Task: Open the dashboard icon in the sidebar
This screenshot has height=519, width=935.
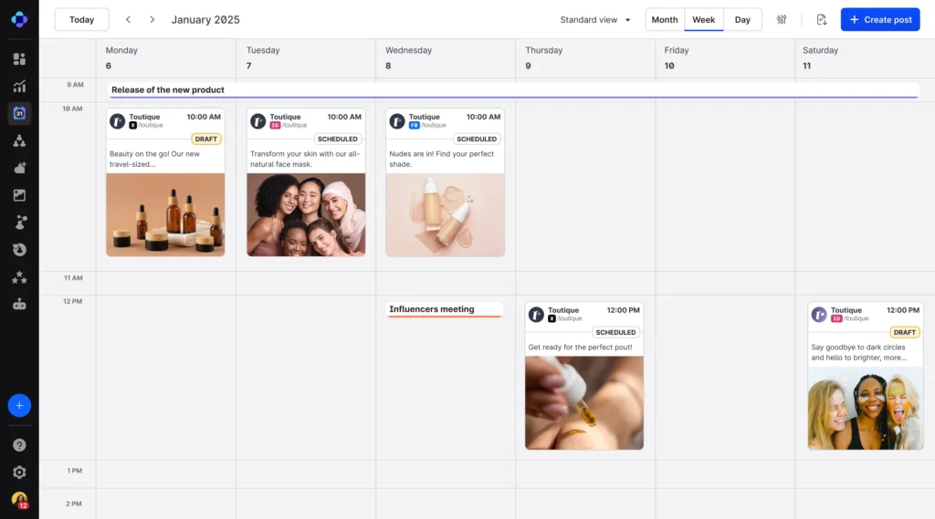Action: coord(19,59)
